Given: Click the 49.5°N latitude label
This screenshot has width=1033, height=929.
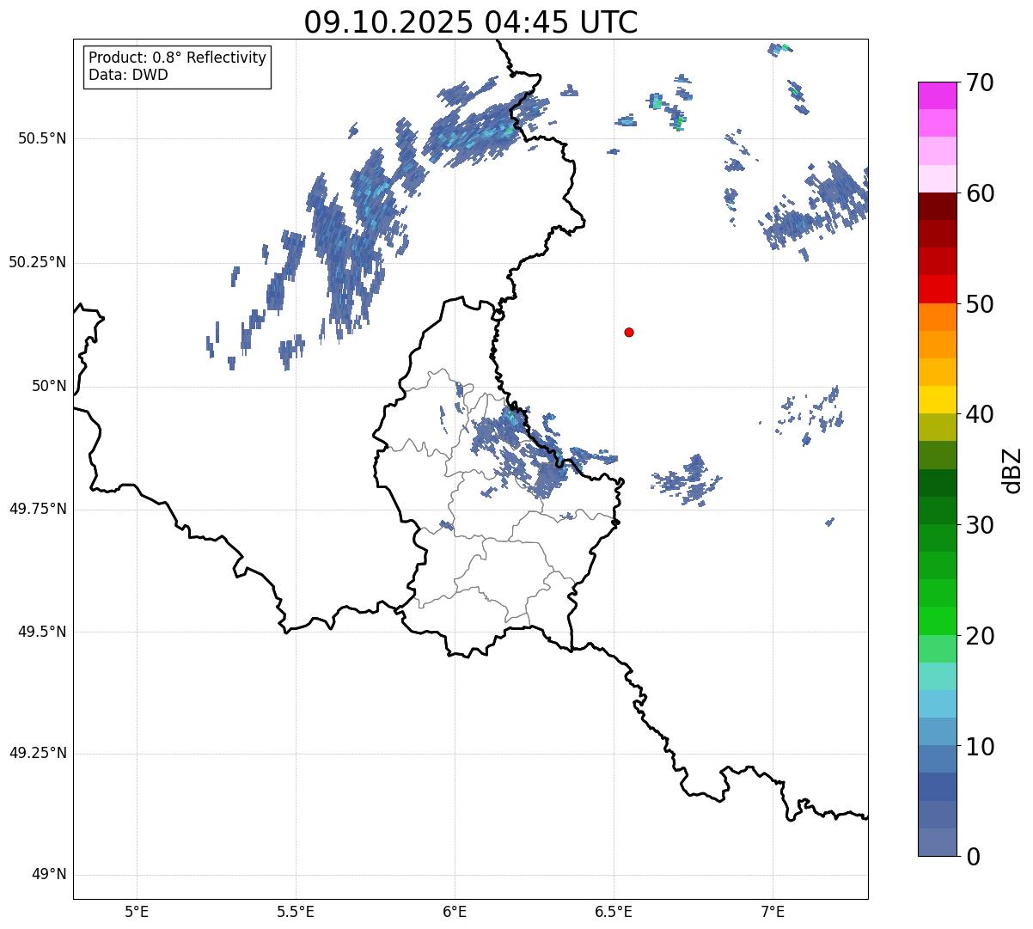Looking at the screenshot, I should pos(42,632).
